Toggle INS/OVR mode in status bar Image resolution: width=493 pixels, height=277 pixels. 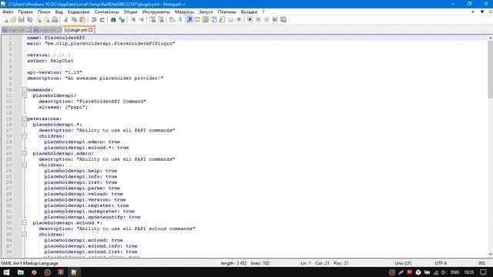[x=481, y=263]
